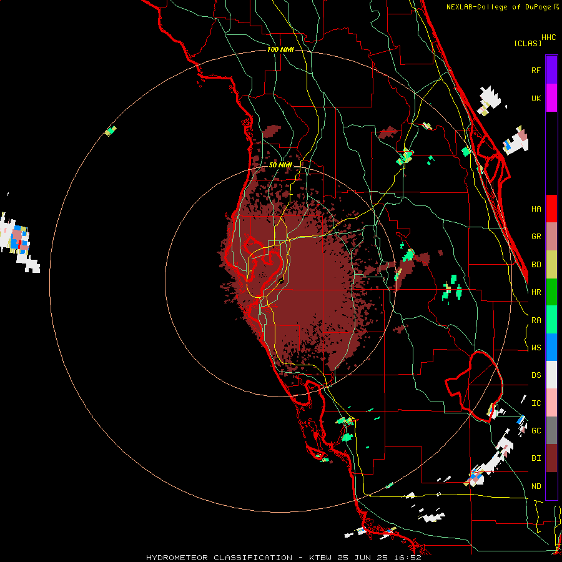The height and width of the screenshot is (562, 562).
Task: Click the 100 NMI range ring label
Action: coord(280,49)
